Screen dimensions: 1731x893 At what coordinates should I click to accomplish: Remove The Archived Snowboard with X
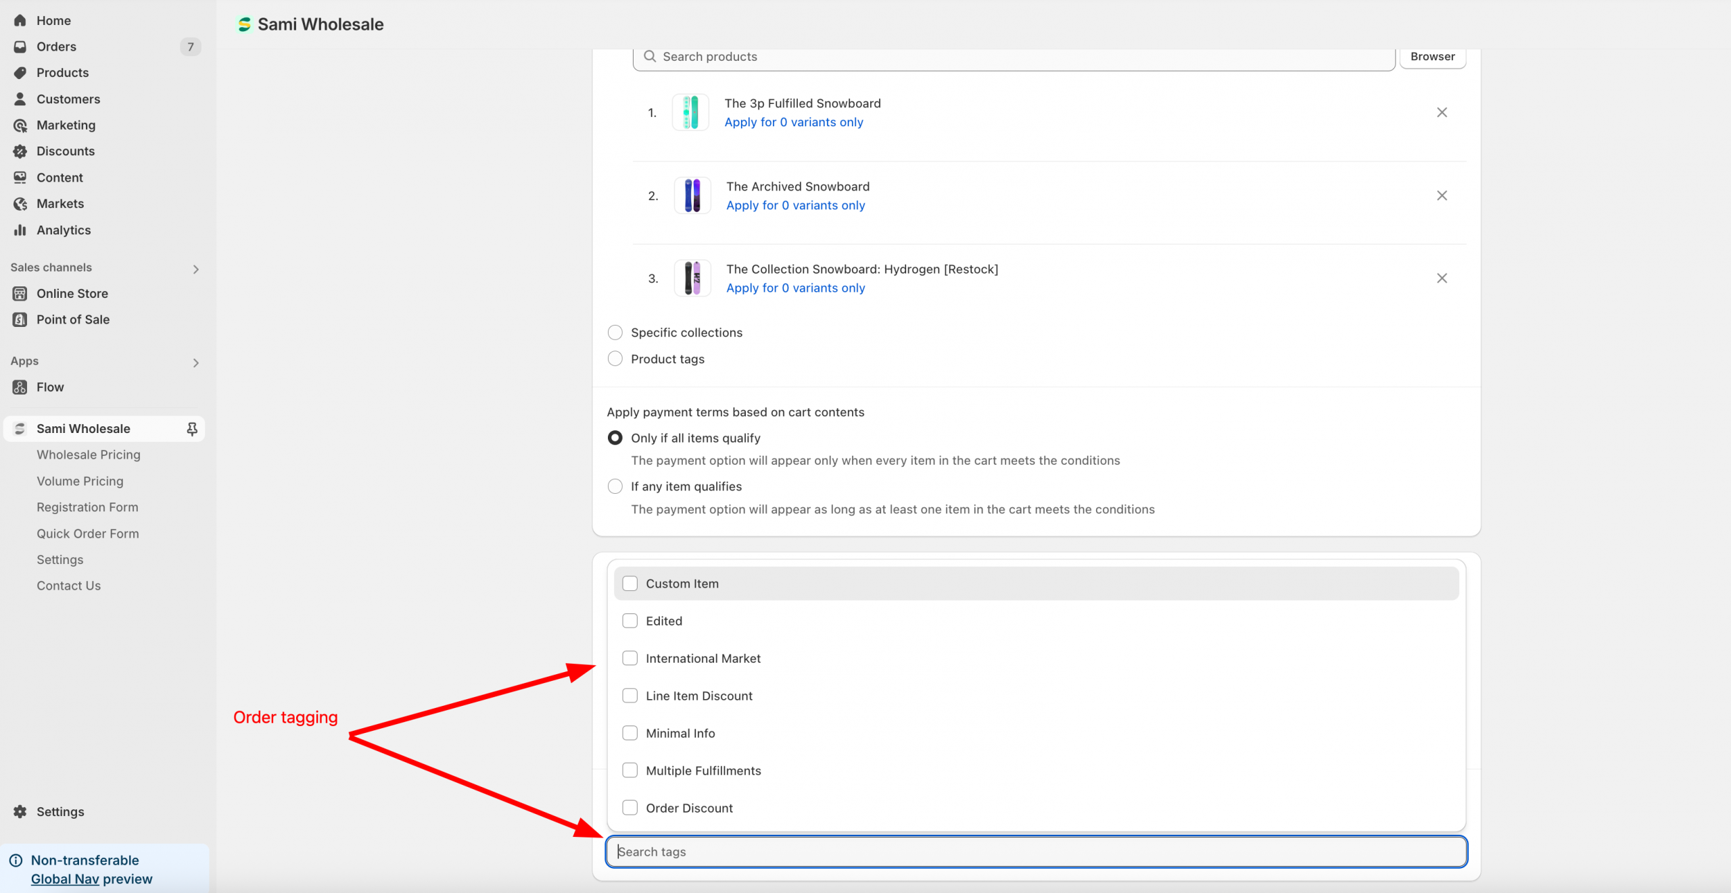pyautogui.click(x=1442, y=195)
